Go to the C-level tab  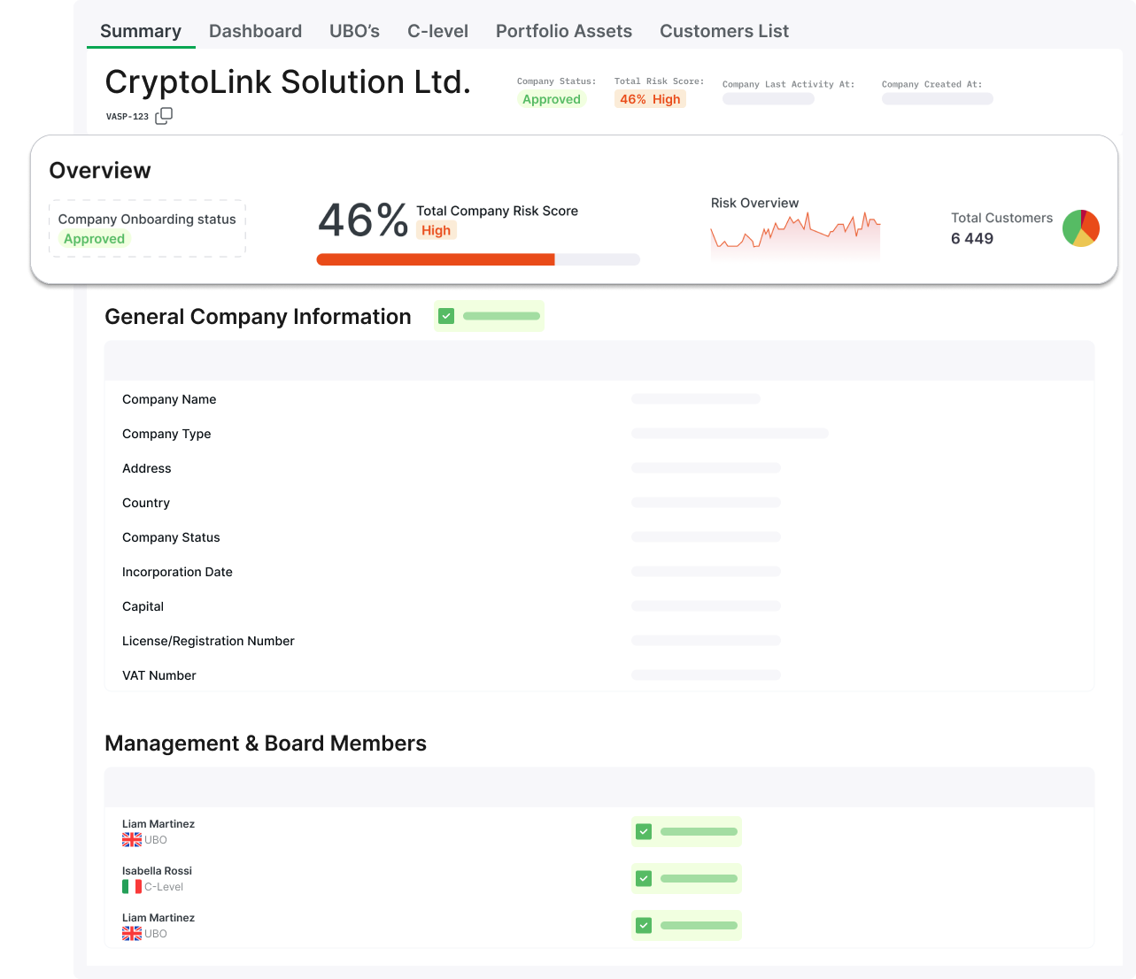click(437, 31)
